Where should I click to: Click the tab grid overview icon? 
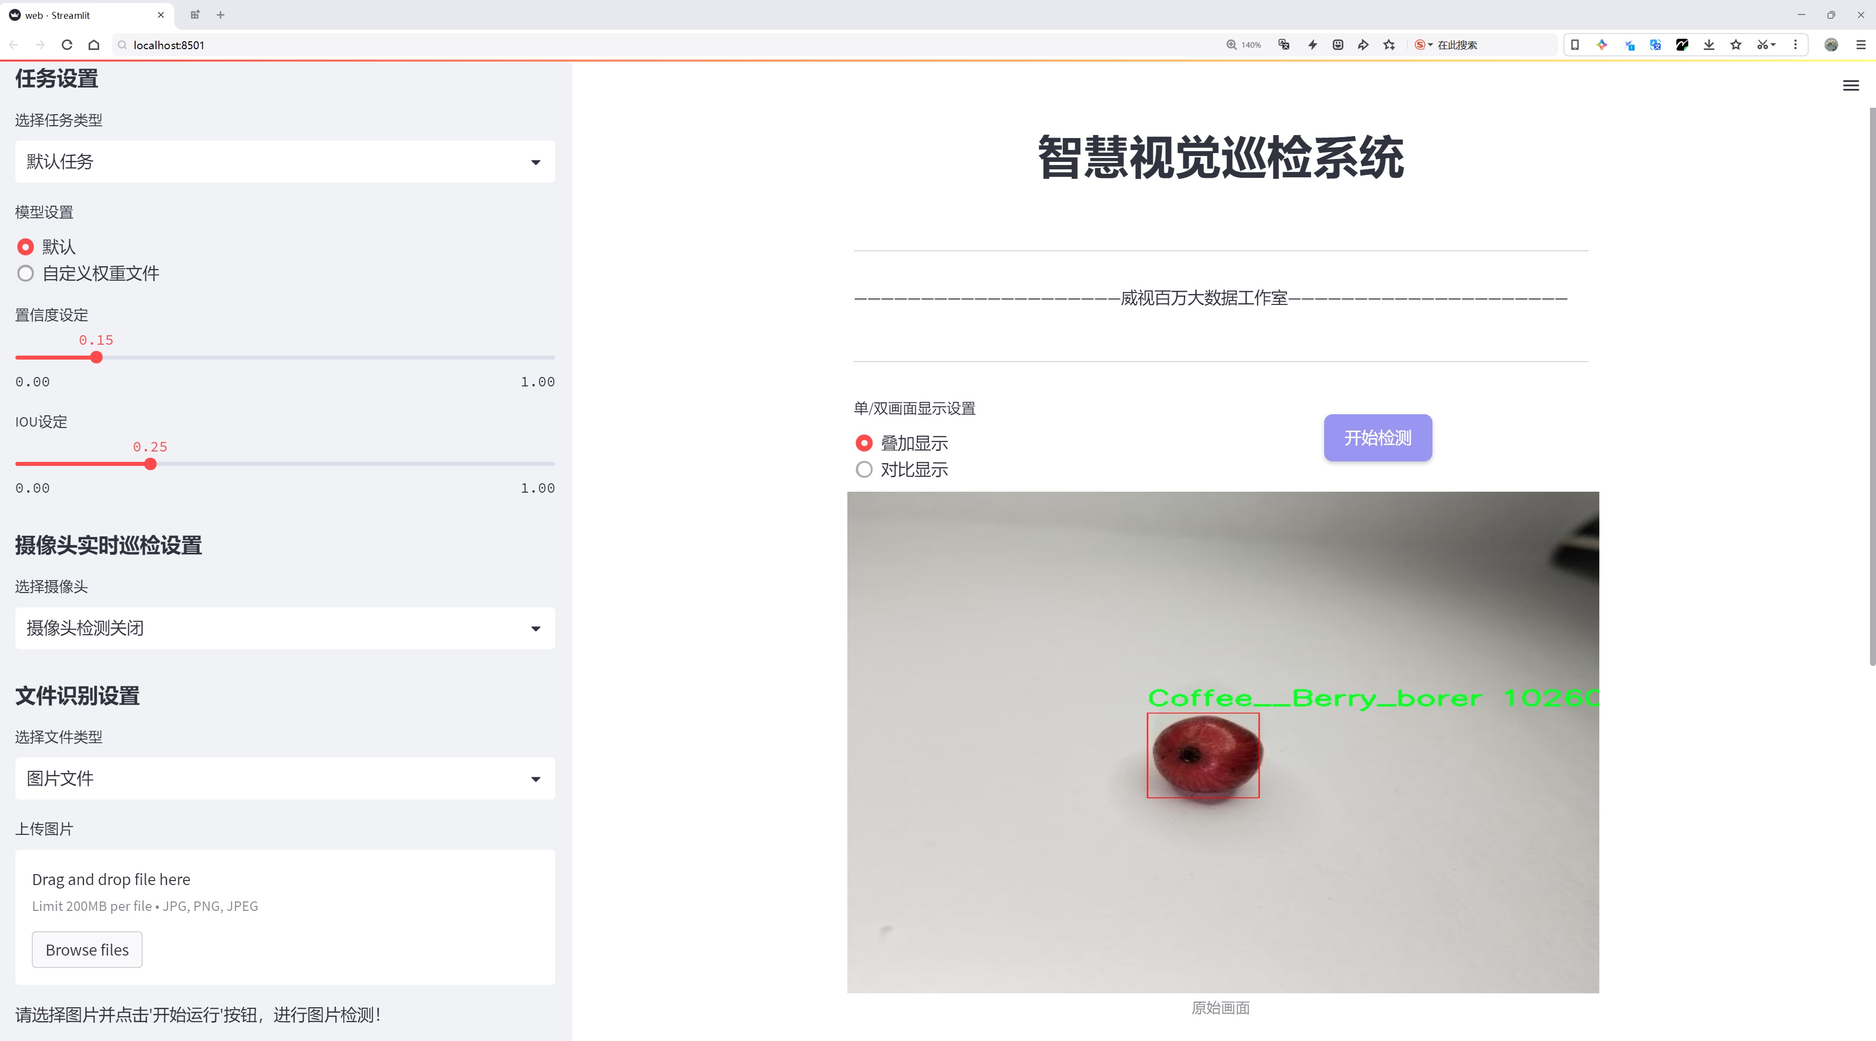coord(194,14)
